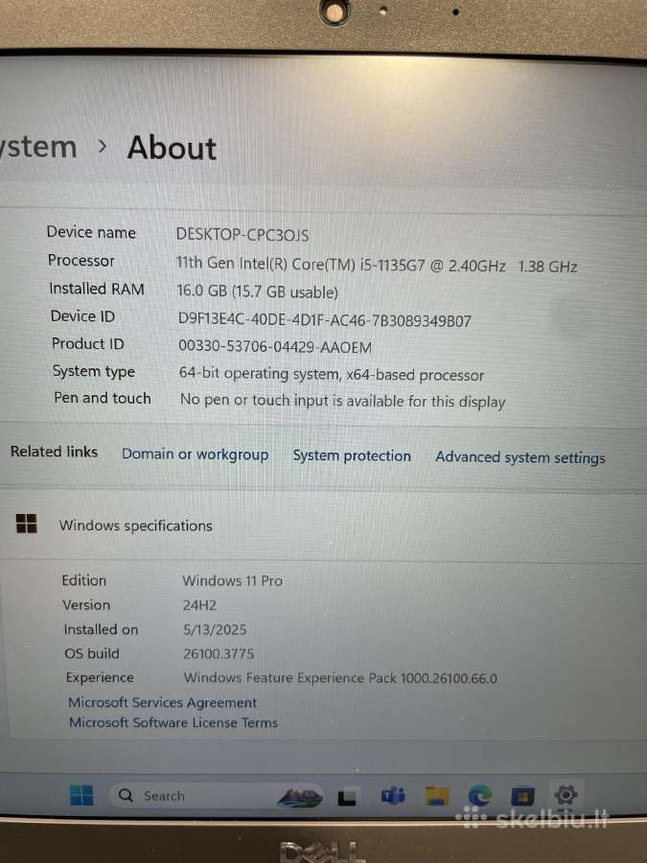Click the Version value 24H2

[x=199, y=605]
